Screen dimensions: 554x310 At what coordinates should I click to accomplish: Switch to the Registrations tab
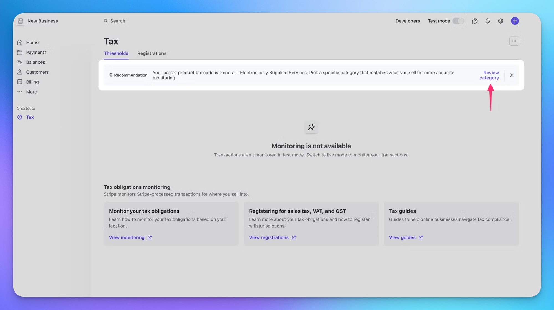[152, 53]
